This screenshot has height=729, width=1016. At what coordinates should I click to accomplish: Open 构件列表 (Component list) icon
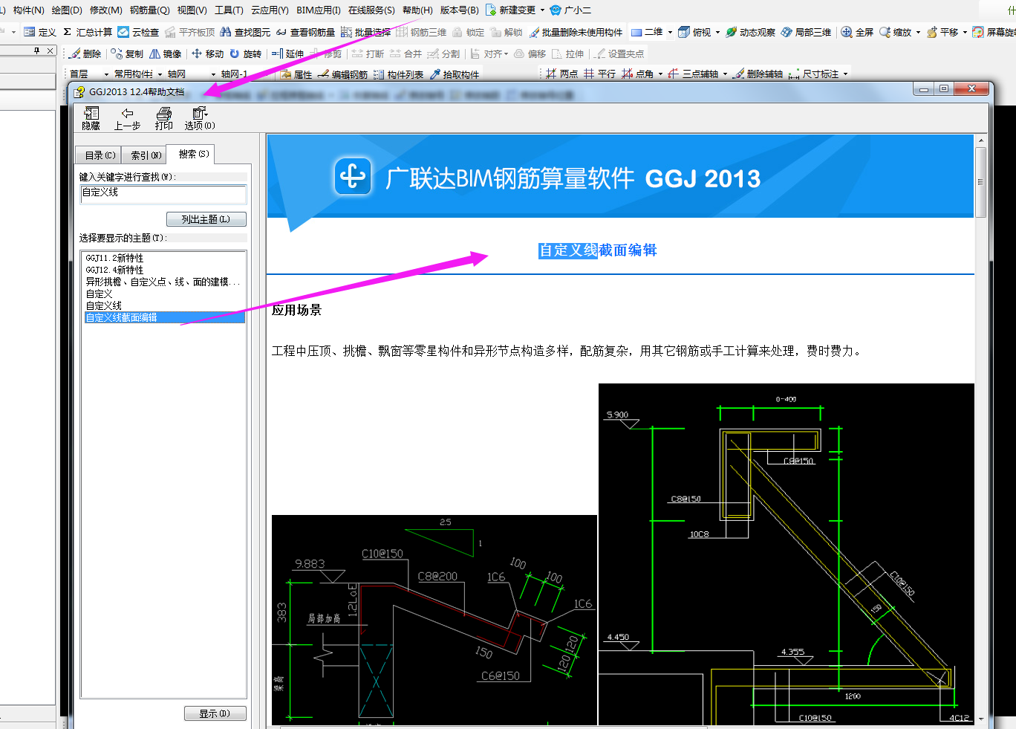379,74
